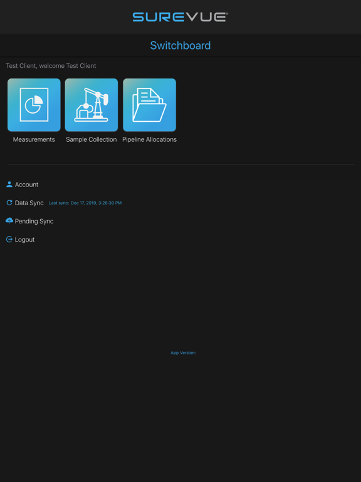Select the Measurements label
The height and width of the screenshot is (482, 361).
click(x=34, y=139)
